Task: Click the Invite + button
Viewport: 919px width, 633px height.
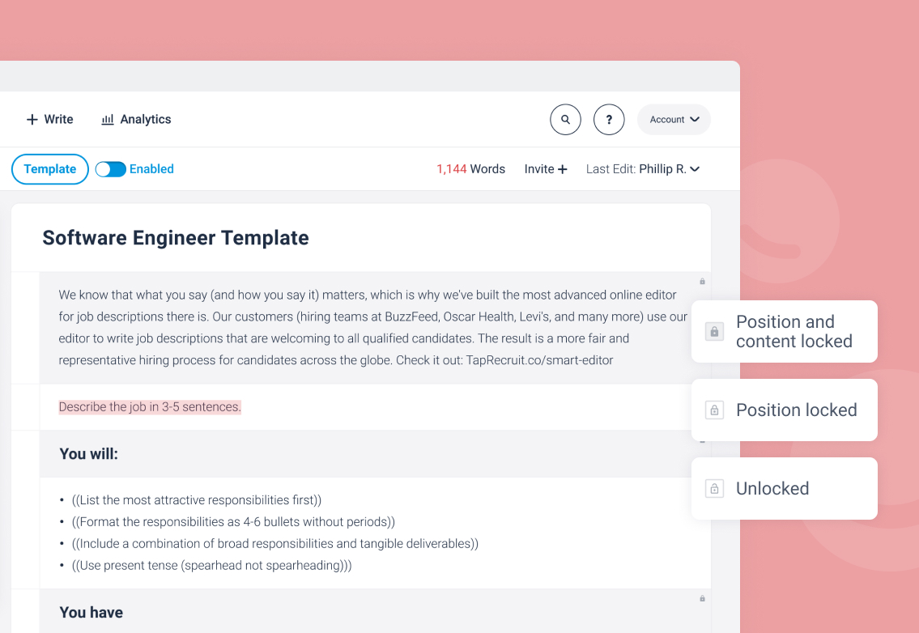Action: 545,168
